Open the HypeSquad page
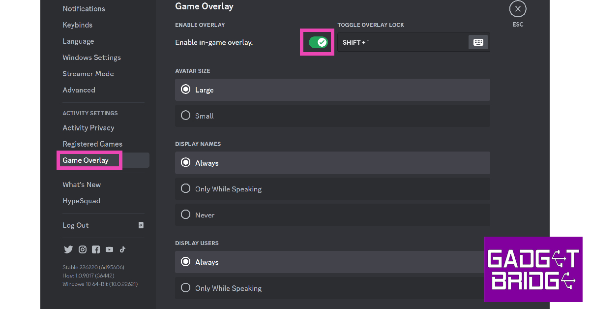Image resolution: width=590 pixels, height=309 pixels. pyautogui.click(x=81, y=201)
